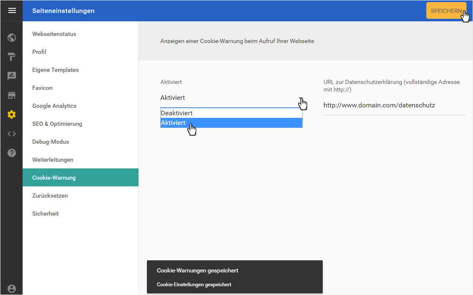
Task: Open Eigene Templates section
Action: [x=80, y=70]
